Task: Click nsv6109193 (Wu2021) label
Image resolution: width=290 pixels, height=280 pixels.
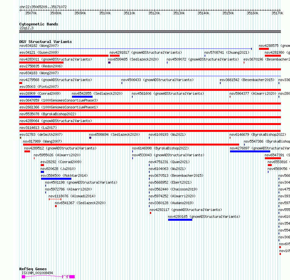Action: coord(167,134)
